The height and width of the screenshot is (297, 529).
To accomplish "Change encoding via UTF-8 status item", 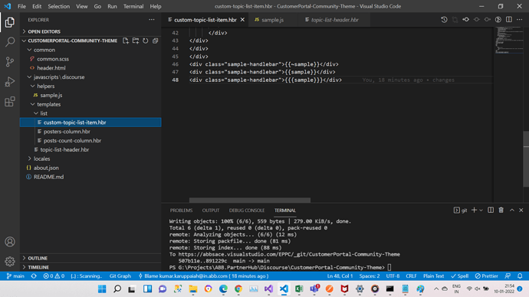I will pyautogui.click(x=393, y=276).
